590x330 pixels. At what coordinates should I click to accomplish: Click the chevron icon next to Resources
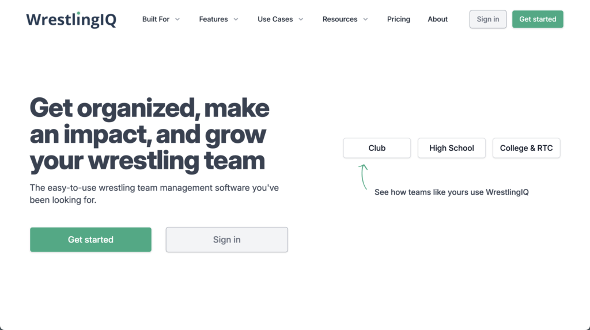click(365, 20)
